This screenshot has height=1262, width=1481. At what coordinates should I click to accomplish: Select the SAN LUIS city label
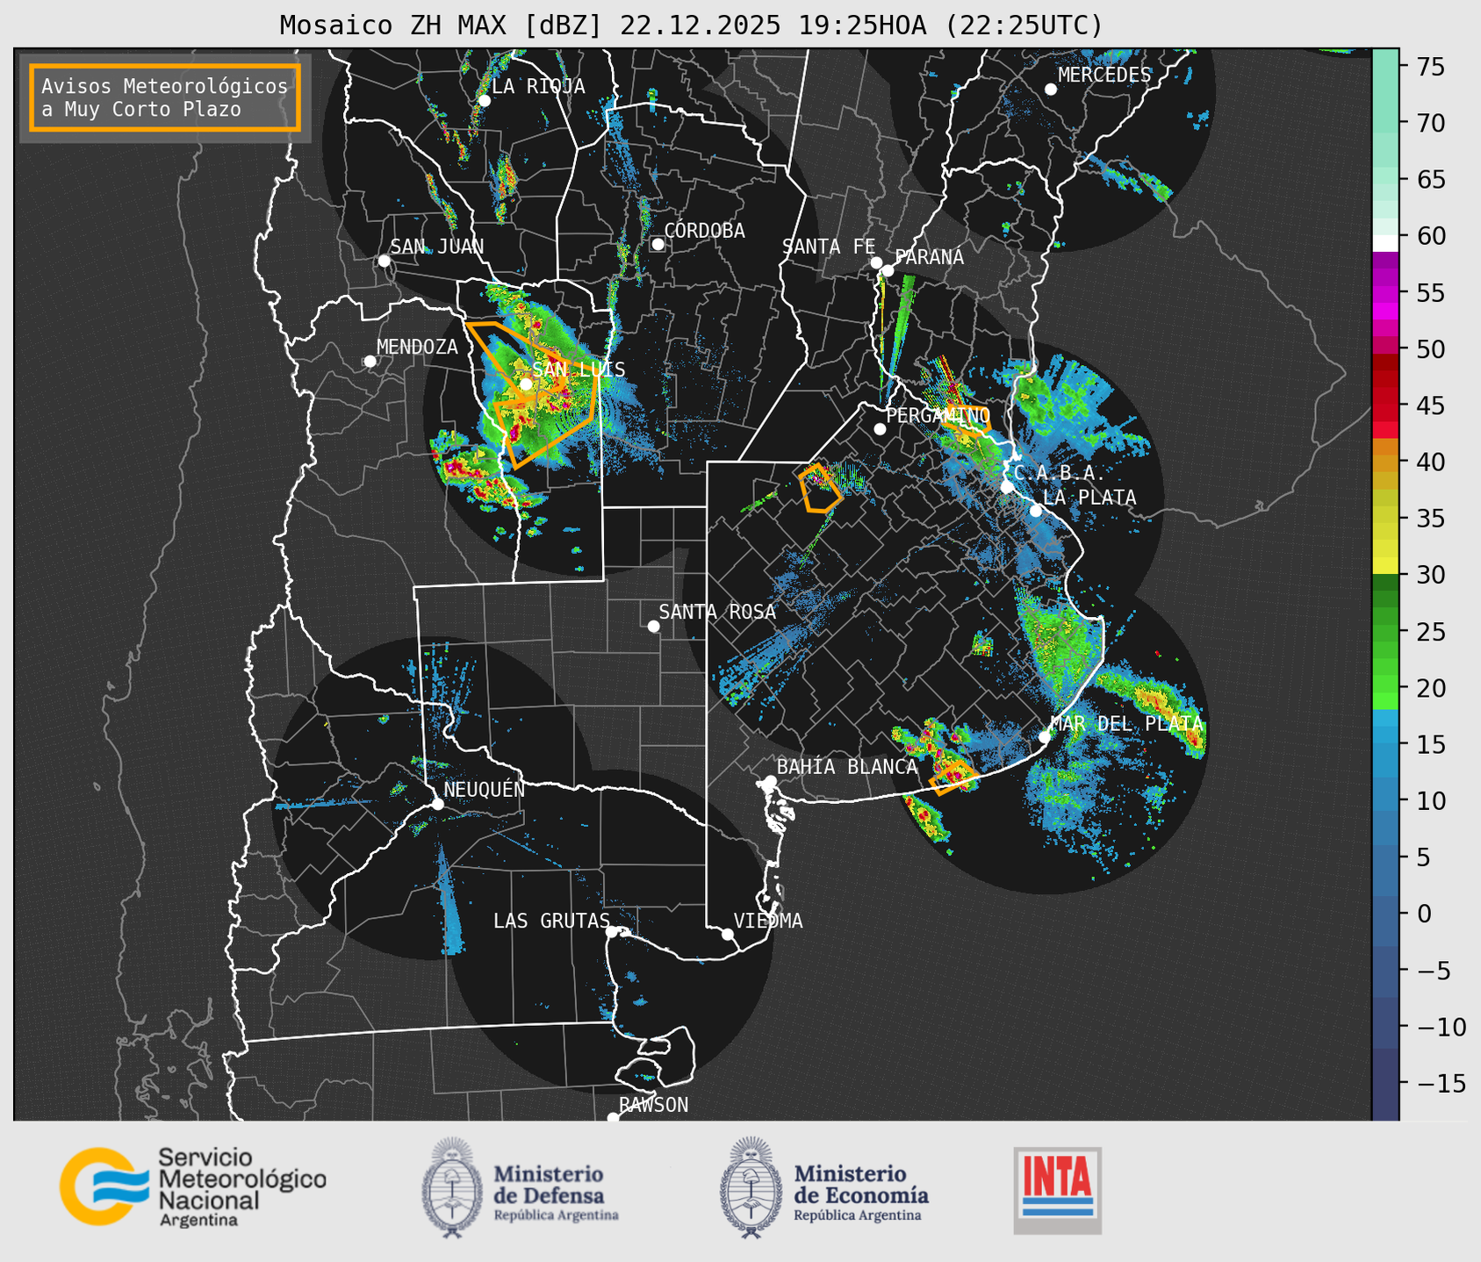click(x=579, y=369)
